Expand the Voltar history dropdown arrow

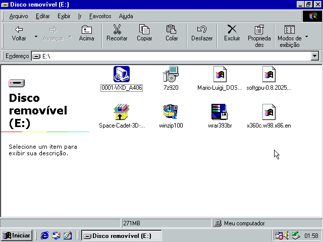tap(36, 37)
